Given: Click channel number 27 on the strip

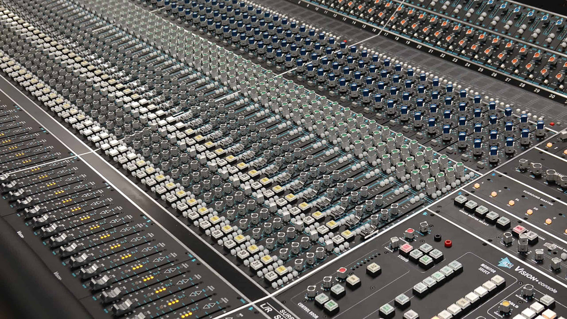Looking at the screenshot, I should [x=508, y=79].
